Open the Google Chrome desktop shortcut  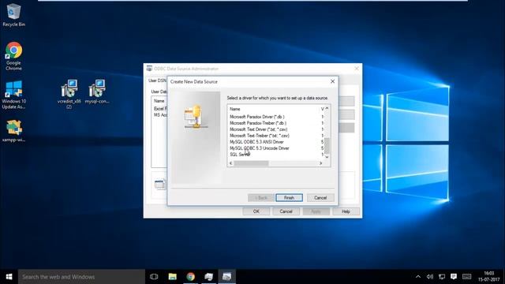coord(13,56)
